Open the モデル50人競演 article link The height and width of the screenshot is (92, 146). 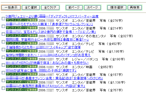point(49,24)
